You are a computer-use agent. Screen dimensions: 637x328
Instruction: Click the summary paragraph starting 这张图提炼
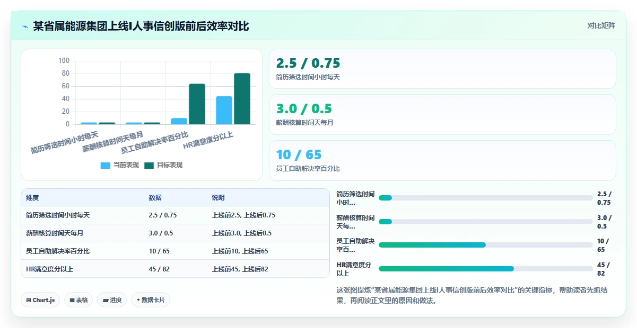[473, 295]
